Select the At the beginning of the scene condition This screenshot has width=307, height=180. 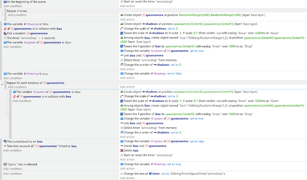click(24, 2)
